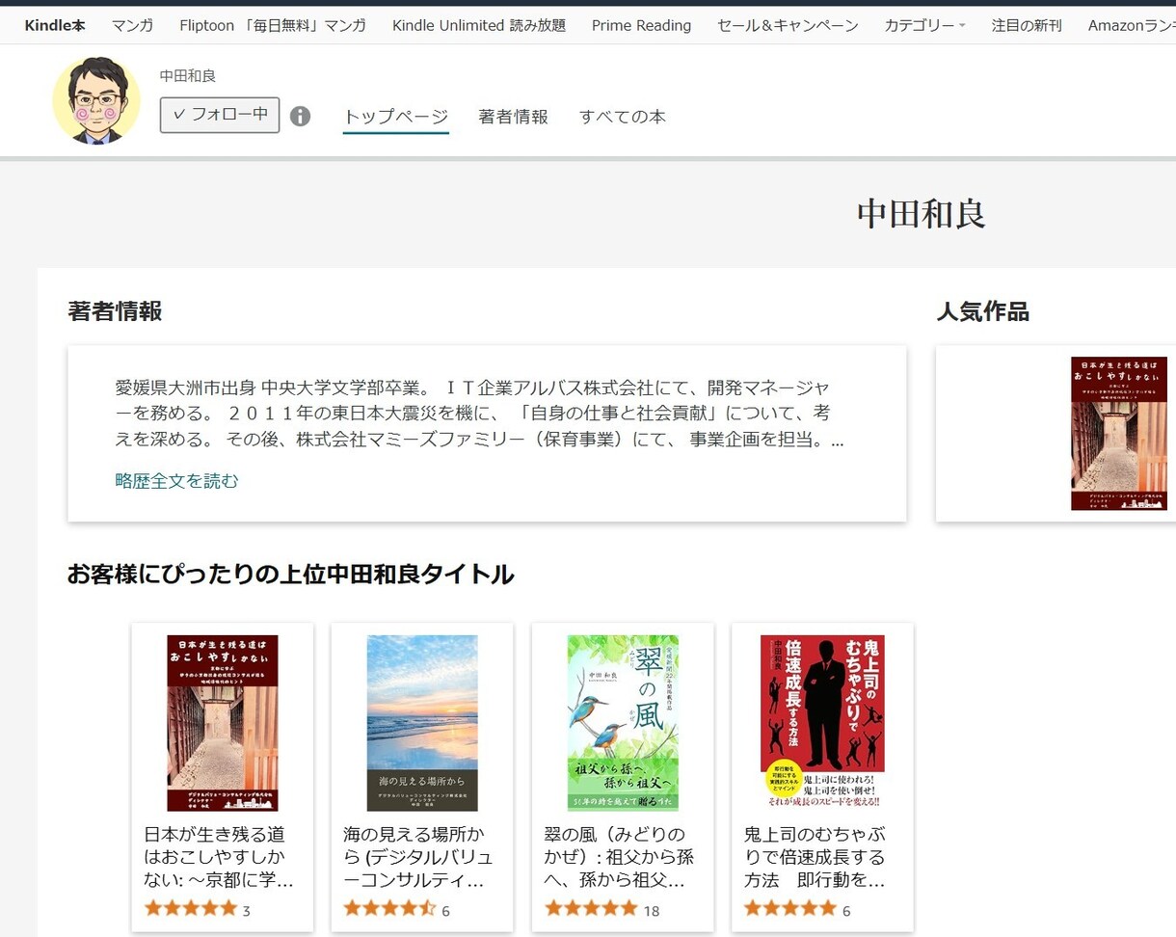Click title link 鬼上司のむちゃぶりで倍速成長する方法
This screenshot has height=937, width=1176.
tap(815, 857)
